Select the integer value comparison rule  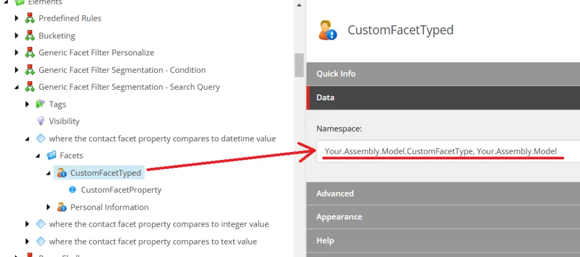[x=159, y=224]
